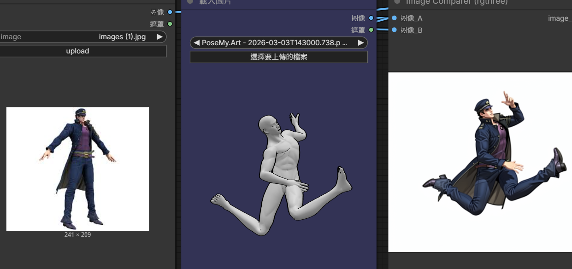The width and height of the screenshot is (572, 269).
Task: Toggle collapse dot of Image Comparer node
Action: pos(397,2)
